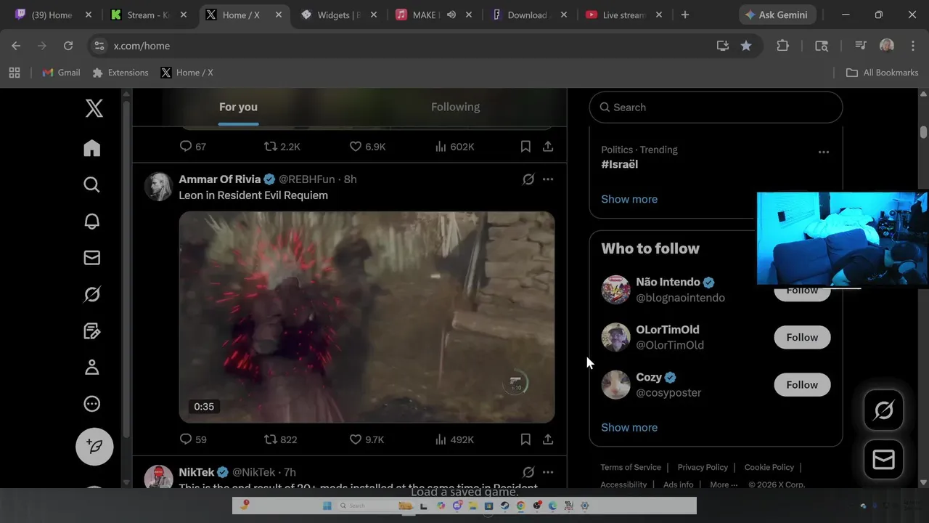
Task: Open Grok explain on NikTek post
Action: click(x=528, y=472)
